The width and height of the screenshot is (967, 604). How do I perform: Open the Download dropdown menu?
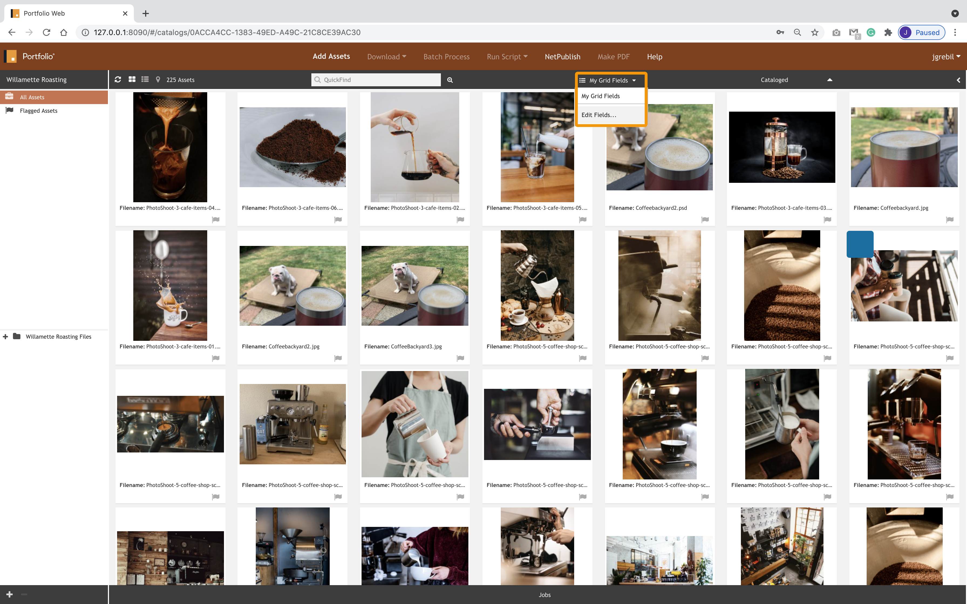pos(386,56)
